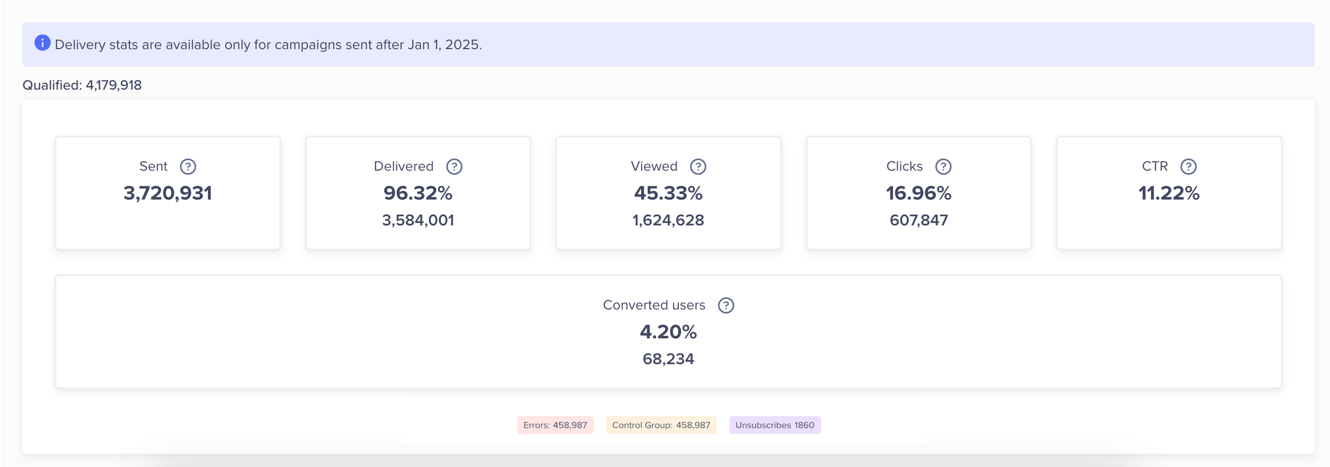The image size is (1330, 467).
Task: Click the question mark beside Viewed
Action: pyautogui.click(x=698, y=167)
